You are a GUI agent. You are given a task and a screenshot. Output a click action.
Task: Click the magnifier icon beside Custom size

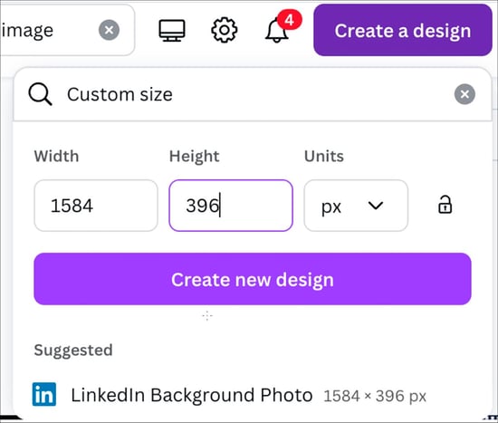coord(40,94)
